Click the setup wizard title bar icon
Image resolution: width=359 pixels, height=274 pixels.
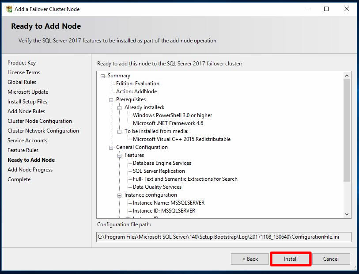point(9,9)
